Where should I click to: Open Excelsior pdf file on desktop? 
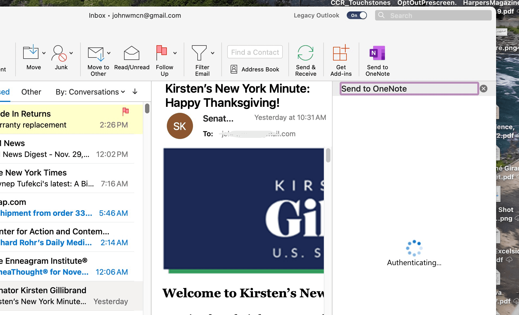point(506,255)
